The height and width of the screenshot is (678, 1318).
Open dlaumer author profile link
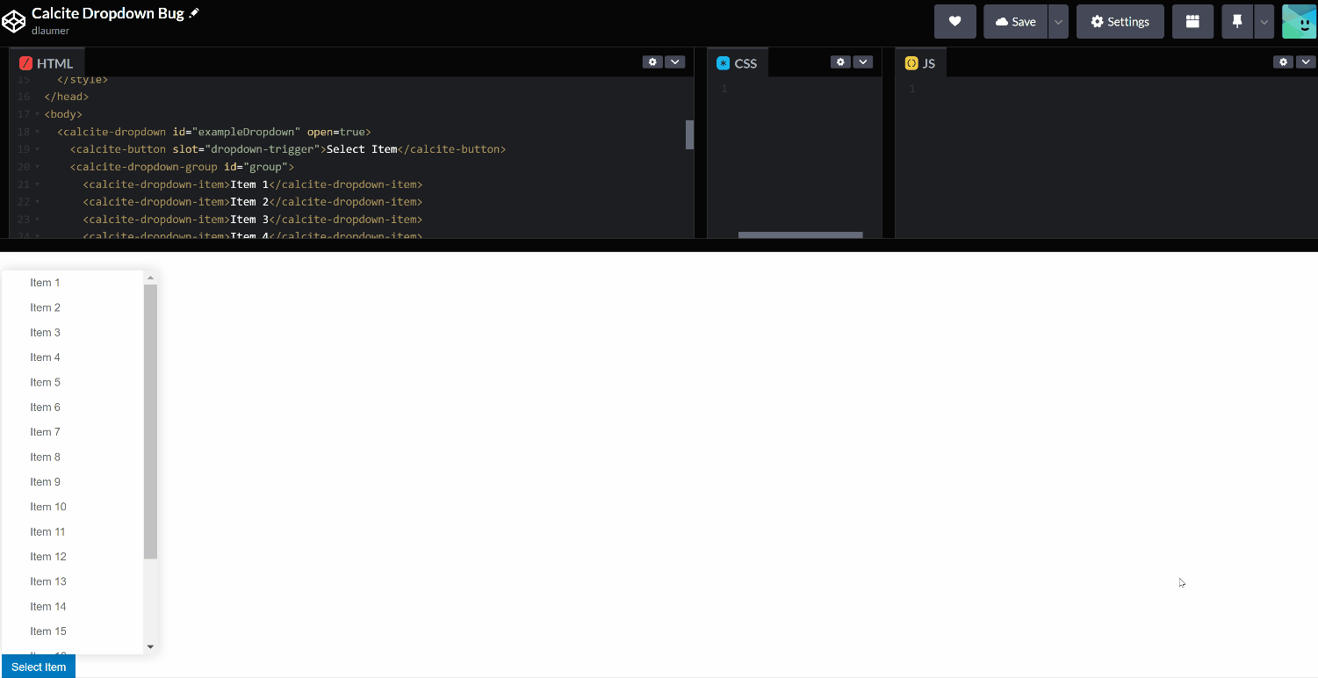point(50,31)
